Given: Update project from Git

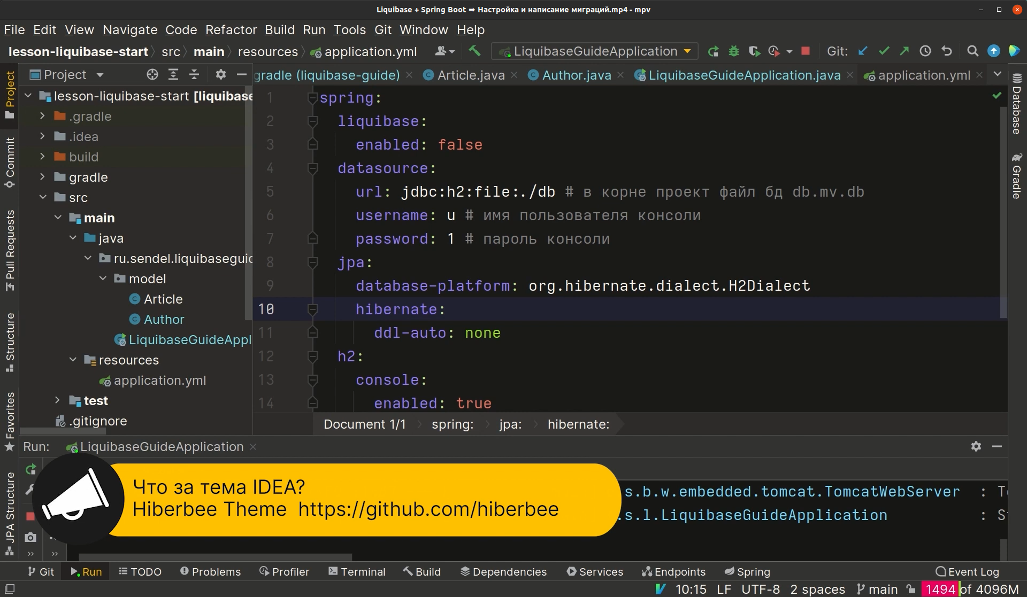Looking at the screenshot, I should (863, 51).
